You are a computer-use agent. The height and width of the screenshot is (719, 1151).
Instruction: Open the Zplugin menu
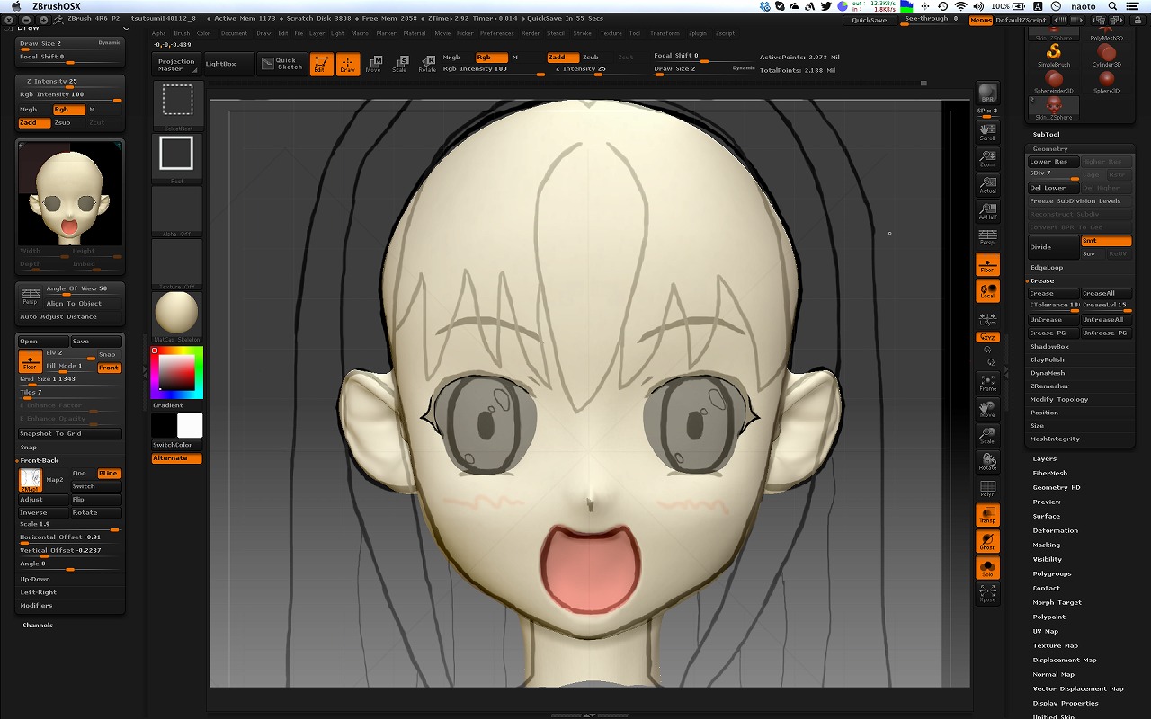697,33
